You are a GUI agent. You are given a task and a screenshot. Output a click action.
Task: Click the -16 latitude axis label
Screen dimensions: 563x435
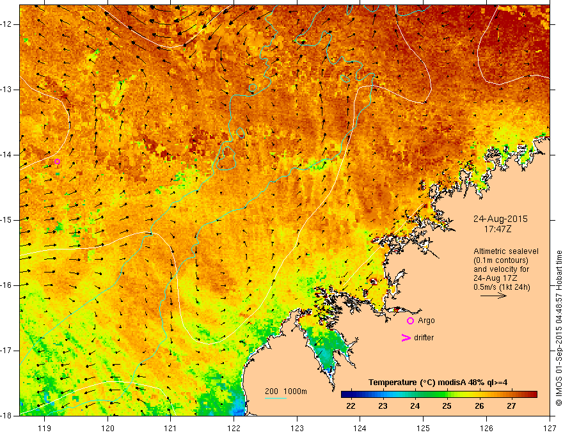click(7, 285)
